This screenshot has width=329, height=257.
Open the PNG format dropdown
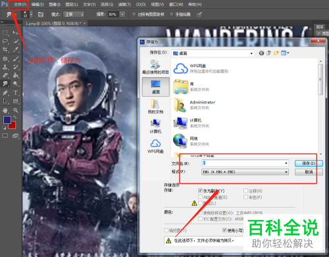286,172
